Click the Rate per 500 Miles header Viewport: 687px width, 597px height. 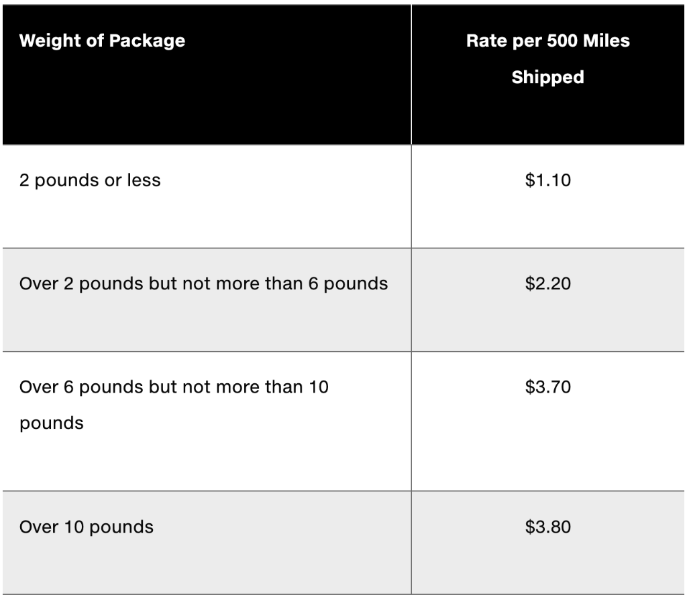548,41
